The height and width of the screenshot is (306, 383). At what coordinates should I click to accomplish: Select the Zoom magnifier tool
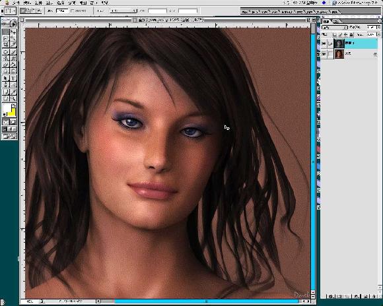click(13, 98)
